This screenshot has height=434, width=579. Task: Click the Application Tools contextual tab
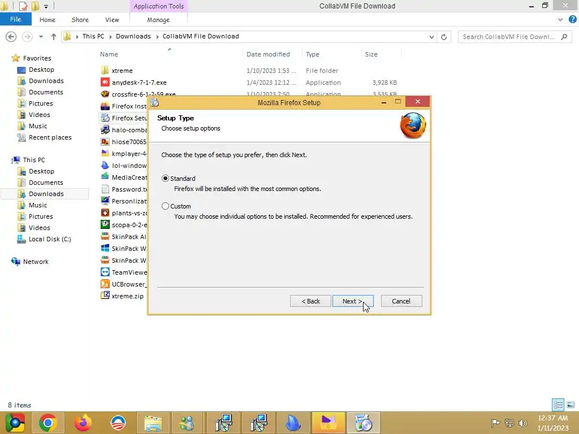[158, 6]
